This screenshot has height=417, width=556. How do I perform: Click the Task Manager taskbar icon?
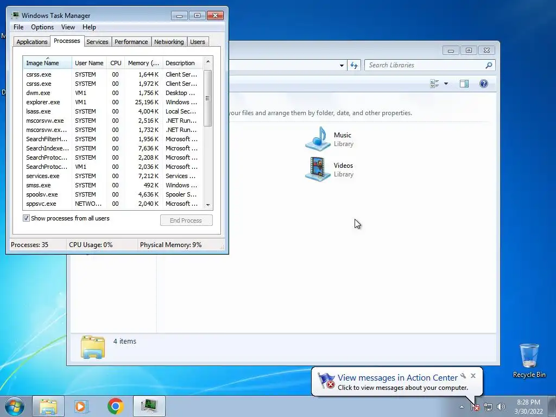coord(149,406)
